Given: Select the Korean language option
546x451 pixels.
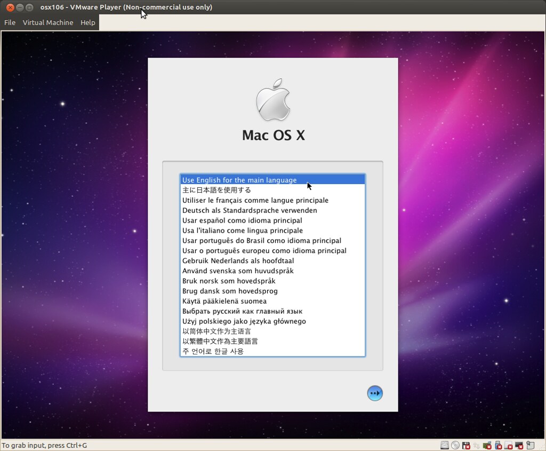Looking at the screenshot, I should tap(214, 351).
